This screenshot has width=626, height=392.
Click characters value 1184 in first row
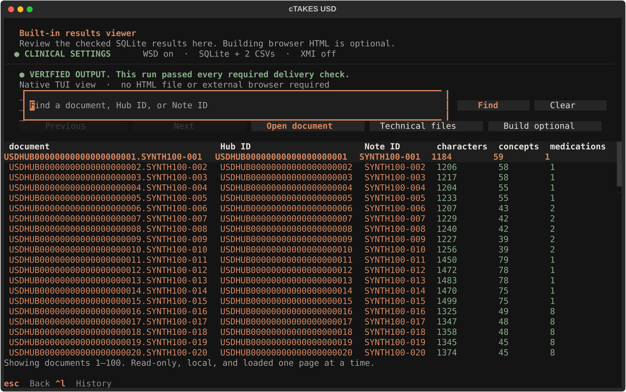pos(442,157)
